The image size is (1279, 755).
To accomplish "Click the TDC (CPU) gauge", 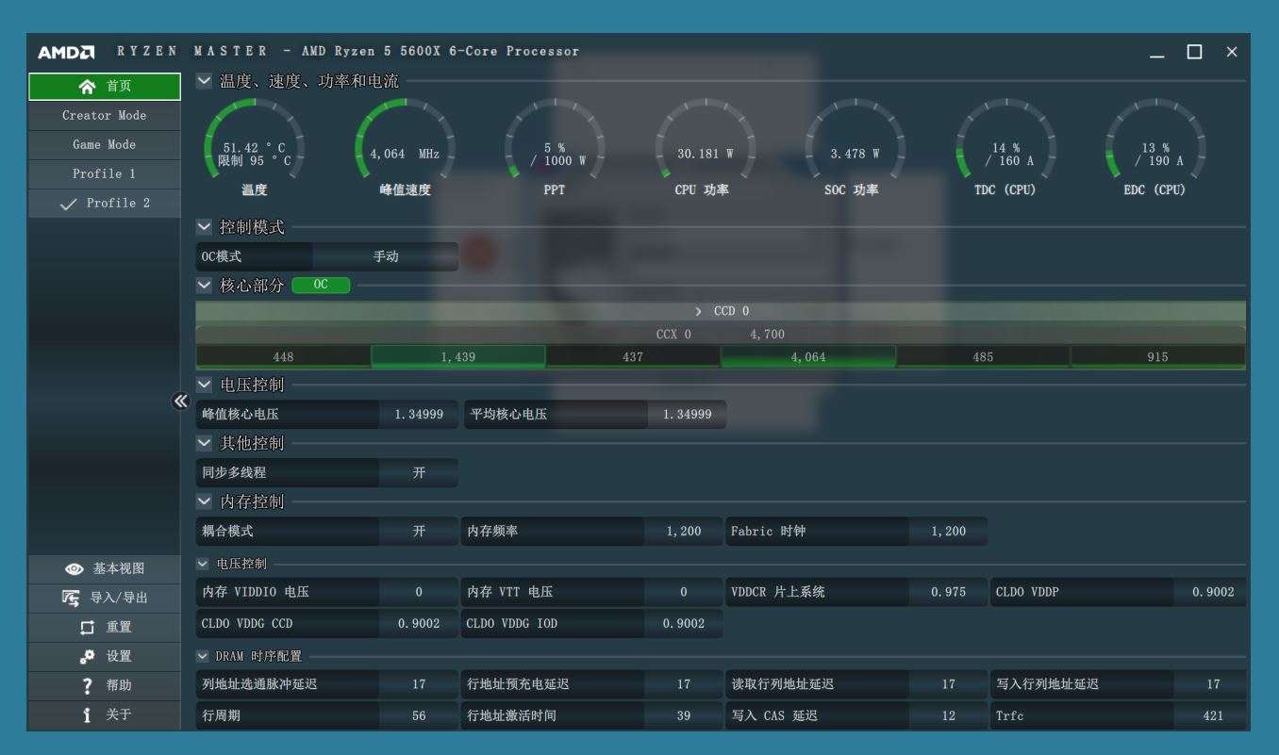I will click(1005, 148).
